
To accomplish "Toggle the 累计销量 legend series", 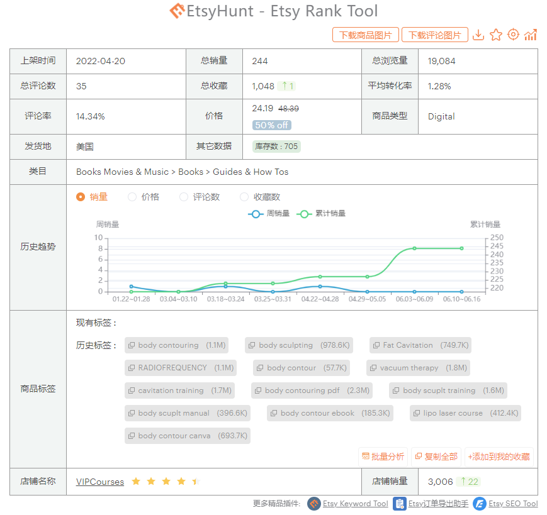I will coord(322,214).
